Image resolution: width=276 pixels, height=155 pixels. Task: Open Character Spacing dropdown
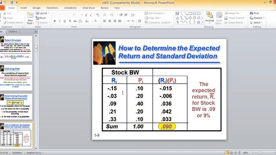(x=81, y=21)
